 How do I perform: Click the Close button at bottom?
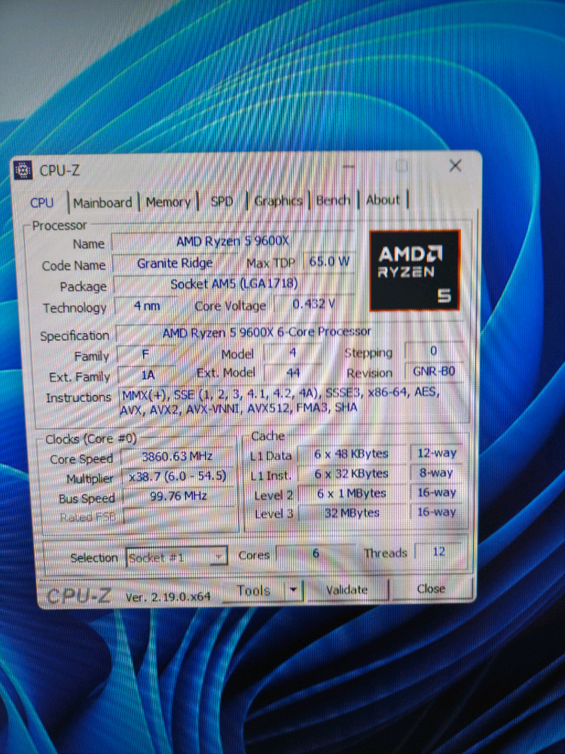click(x=431, y=589)
